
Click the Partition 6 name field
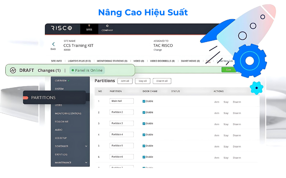pos(122,157)
